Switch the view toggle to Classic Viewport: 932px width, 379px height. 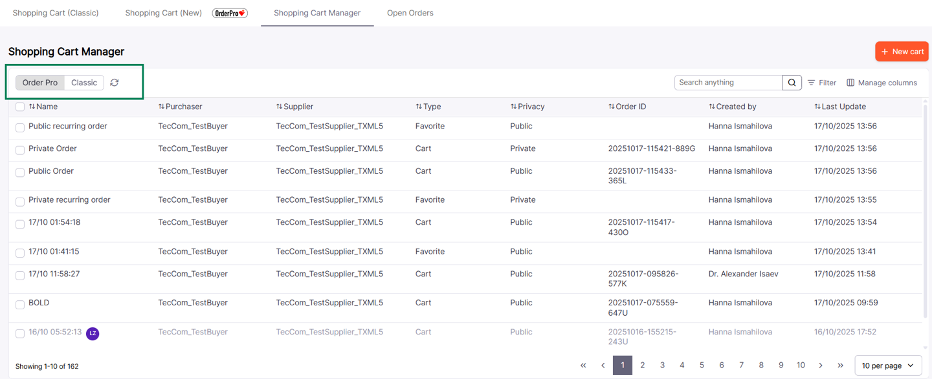coord(83,82)
